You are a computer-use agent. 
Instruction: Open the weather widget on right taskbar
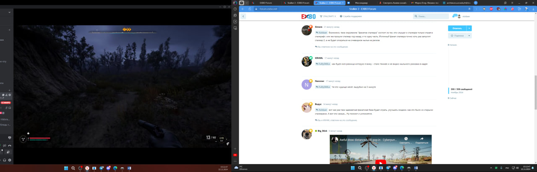(x=241, y=168)
